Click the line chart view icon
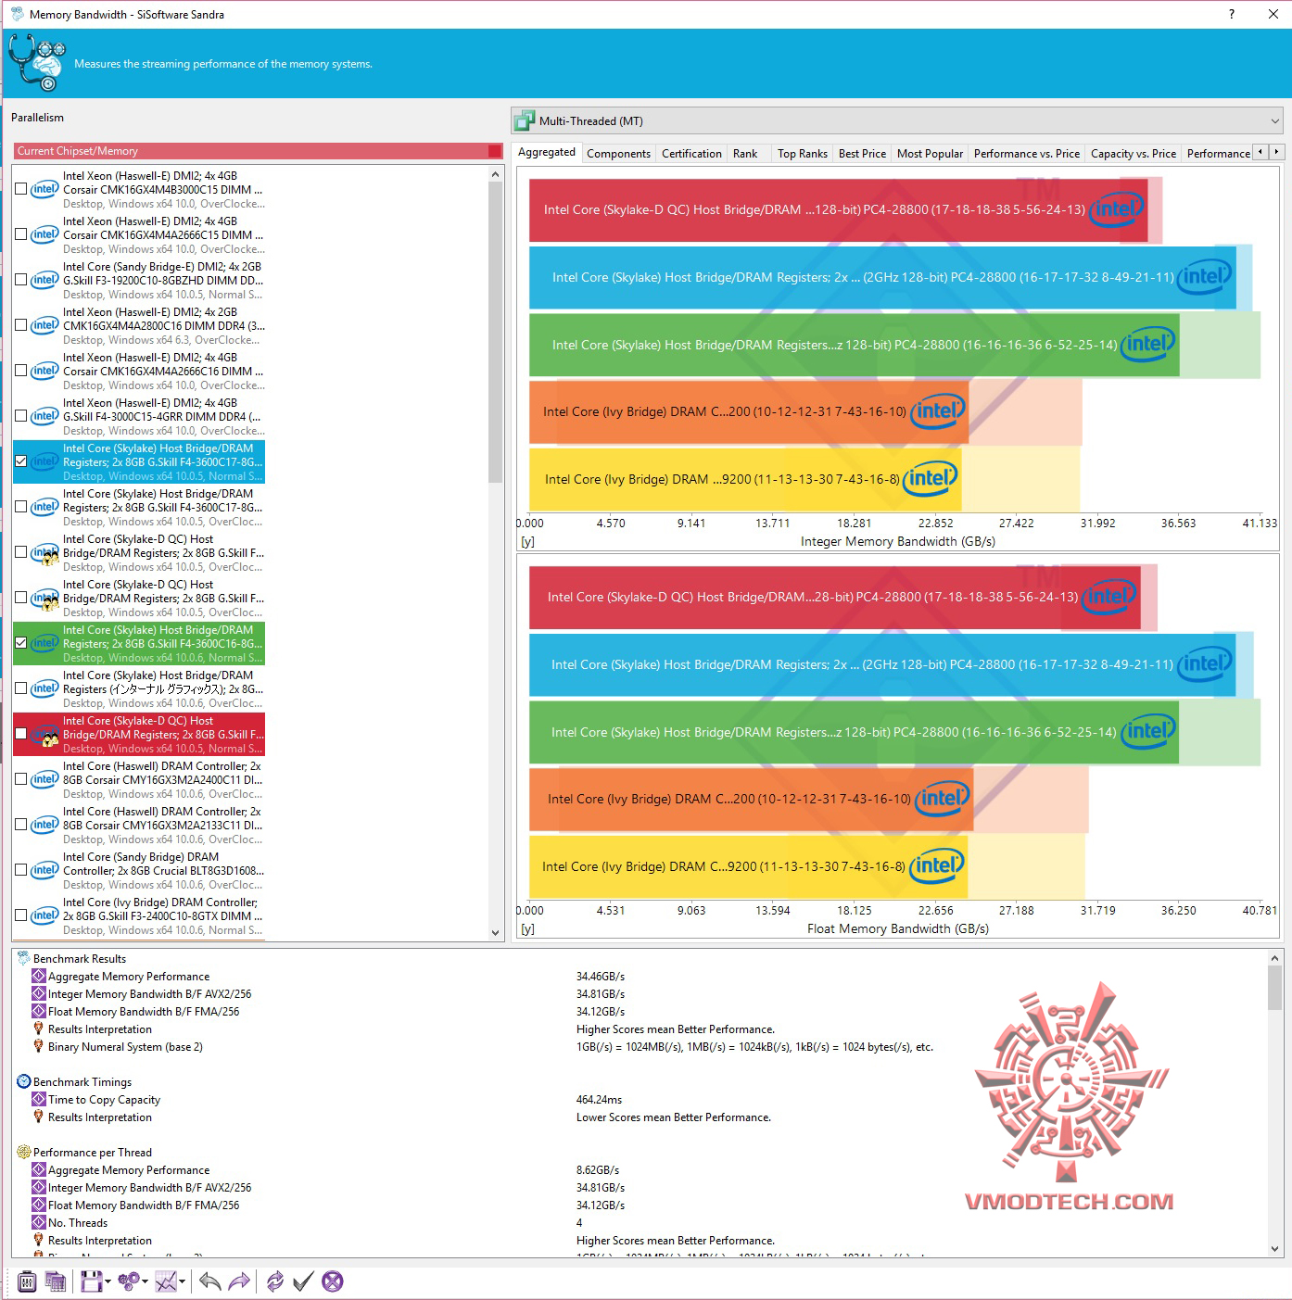 tap(166, 1281)
